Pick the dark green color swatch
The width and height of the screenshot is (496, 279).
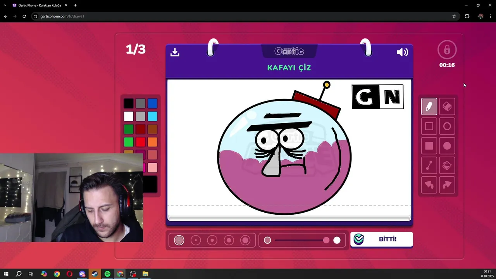(129, 129)
